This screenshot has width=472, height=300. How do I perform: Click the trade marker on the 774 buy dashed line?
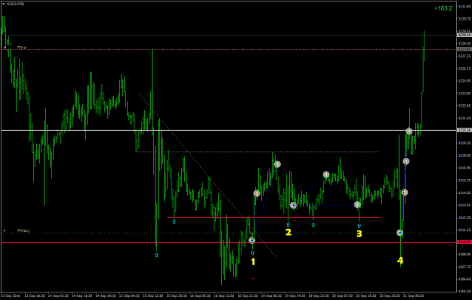(400, 233)
